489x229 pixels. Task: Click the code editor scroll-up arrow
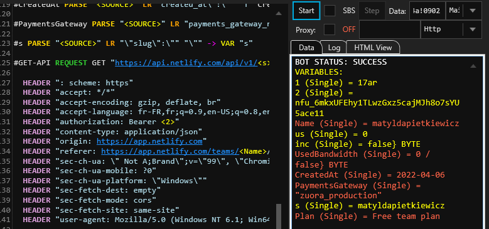pyautogui.click(x=279, y=13)
